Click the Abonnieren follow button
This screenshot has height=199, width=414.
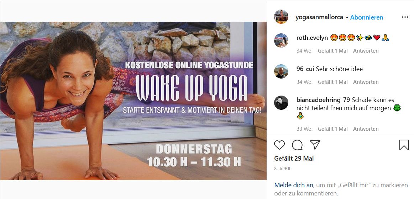[x=366, y=17]
